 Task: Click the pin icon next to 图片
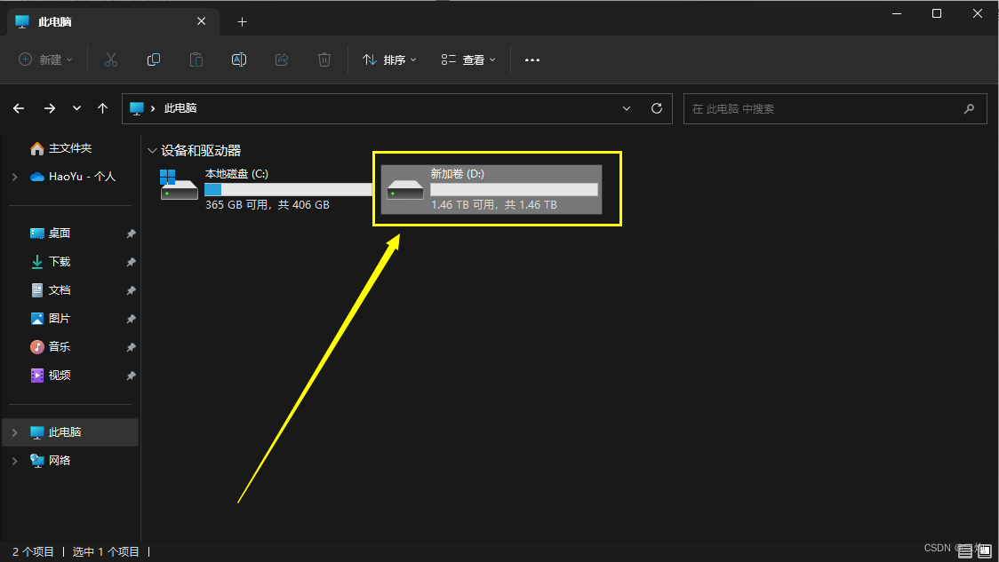(131, 319)
